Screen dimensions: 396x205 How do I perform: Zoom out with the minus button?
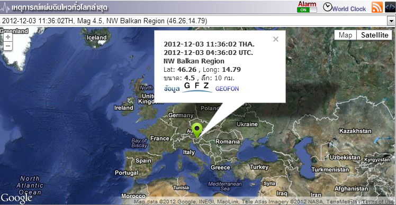[x=8, y=46]
